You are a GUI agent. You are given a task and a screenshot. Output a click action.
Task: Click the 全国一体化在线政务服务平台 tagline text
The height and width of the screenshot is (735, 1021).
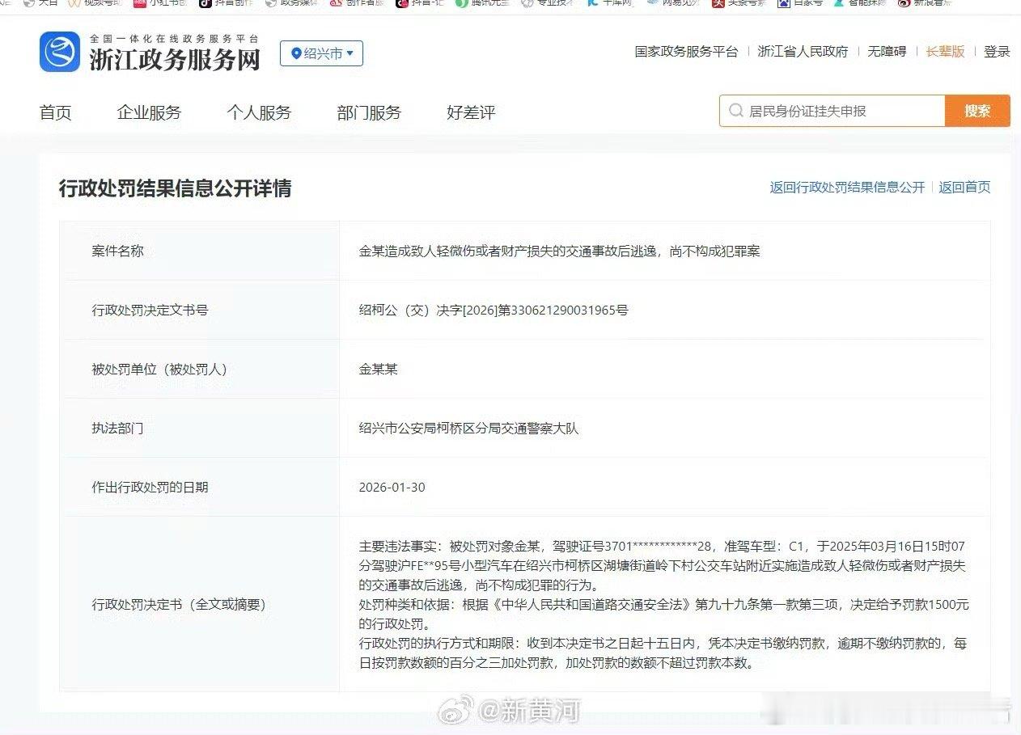(x=174, y=38)
